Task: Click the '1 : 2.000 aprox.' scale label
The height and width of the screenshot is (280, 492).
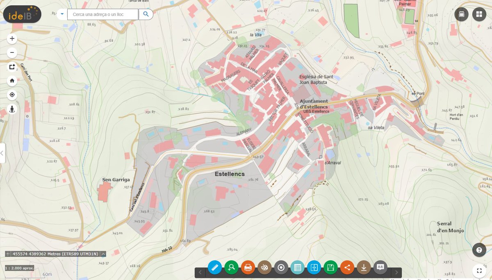Action: click(x=19, y=268)
